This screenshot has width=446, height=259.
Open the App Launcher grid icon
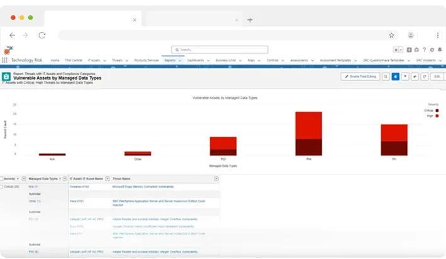4,60
